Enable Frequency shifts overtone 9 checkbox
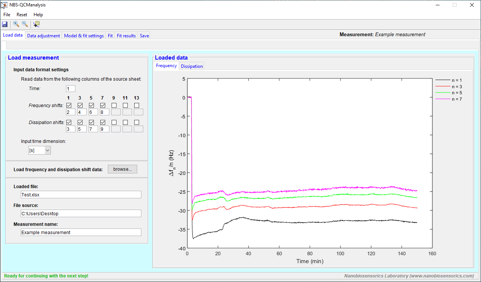481x282 pixels. 114,106
